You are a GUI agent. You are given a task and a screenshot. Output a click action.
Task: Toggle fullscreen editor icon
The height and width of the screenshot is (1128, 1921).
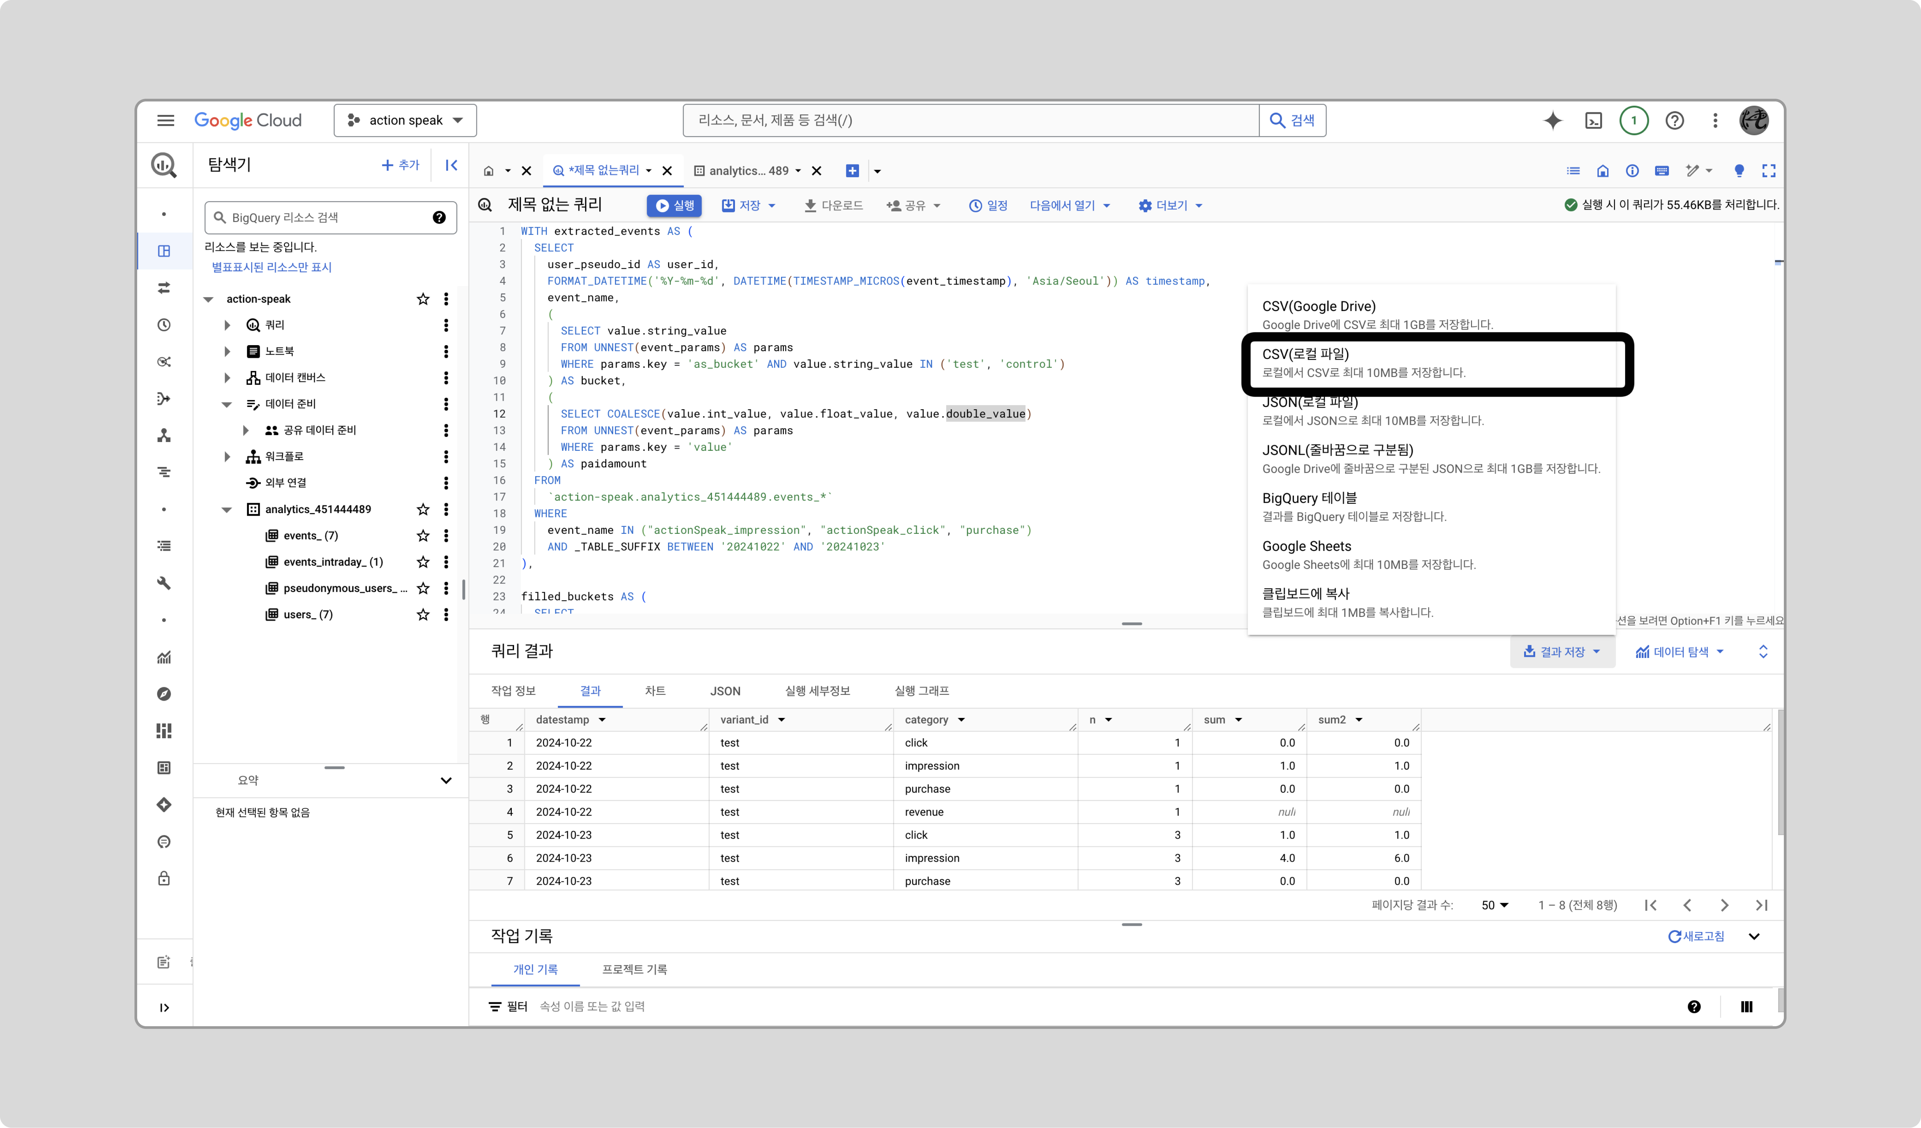coord(1768,171)
